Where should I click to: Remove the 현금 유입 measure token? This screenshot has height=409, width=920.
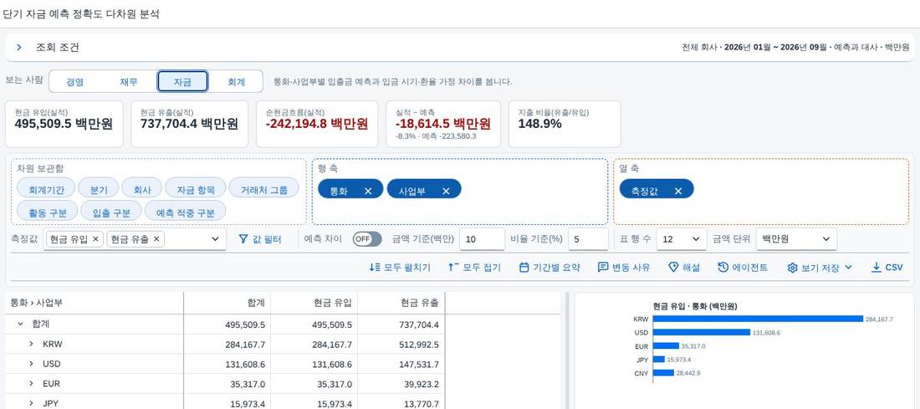point(95,239)
